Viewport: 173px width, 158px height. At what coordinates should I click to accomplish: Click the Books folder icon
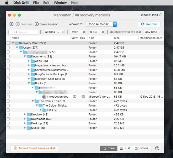point(33,83)
